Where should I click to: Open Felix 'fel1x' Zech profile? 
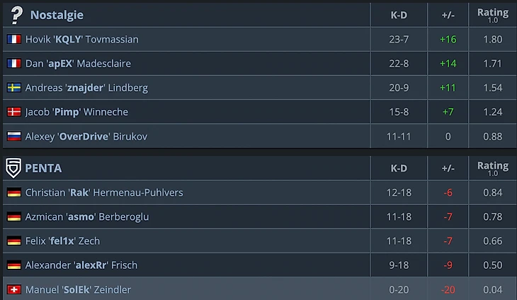coord(62,241)
